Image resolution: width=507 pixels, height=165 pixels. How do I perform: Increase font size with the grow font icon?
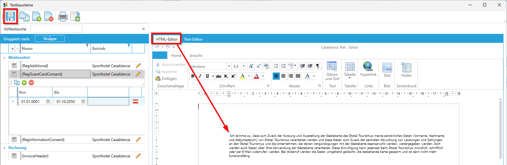pyautogui.click(x=251, y=66)
